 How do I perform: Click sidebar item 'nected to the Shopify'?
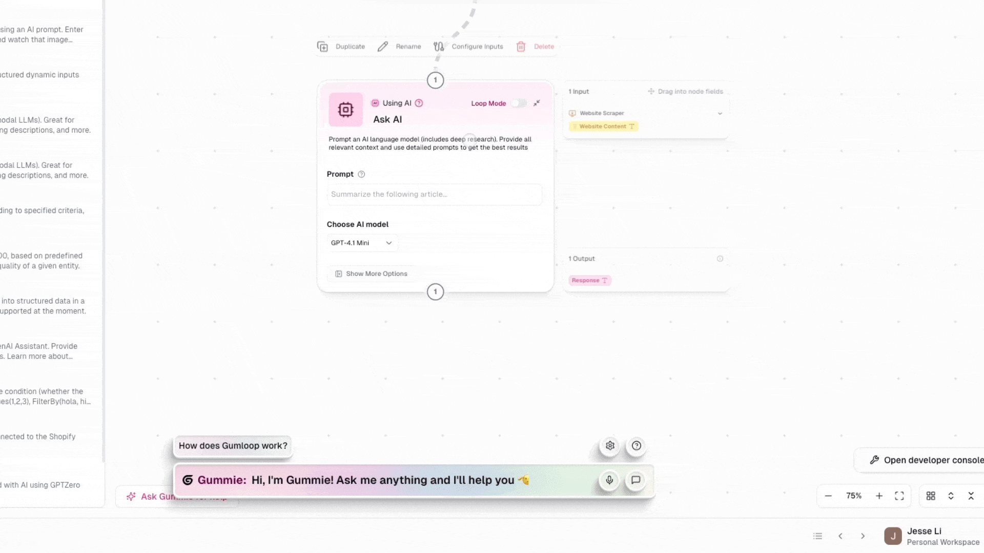(x=38, y=436)
